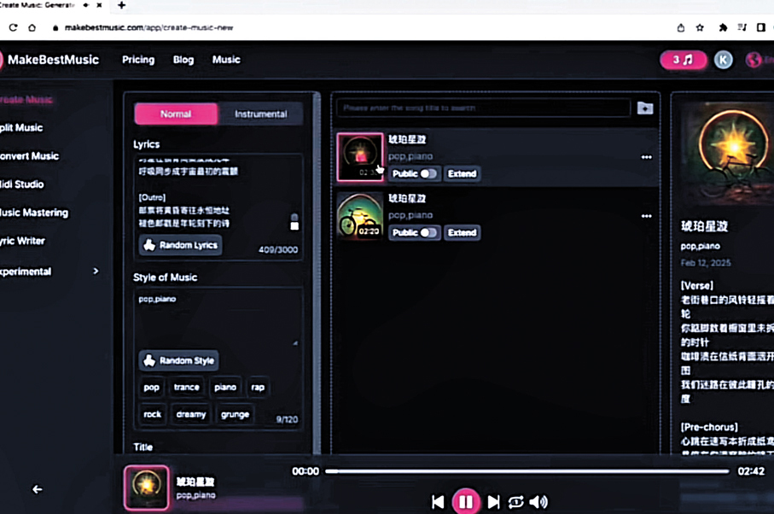Extend the first song
The image size is (774, 514).
click(x=462, y=174)
